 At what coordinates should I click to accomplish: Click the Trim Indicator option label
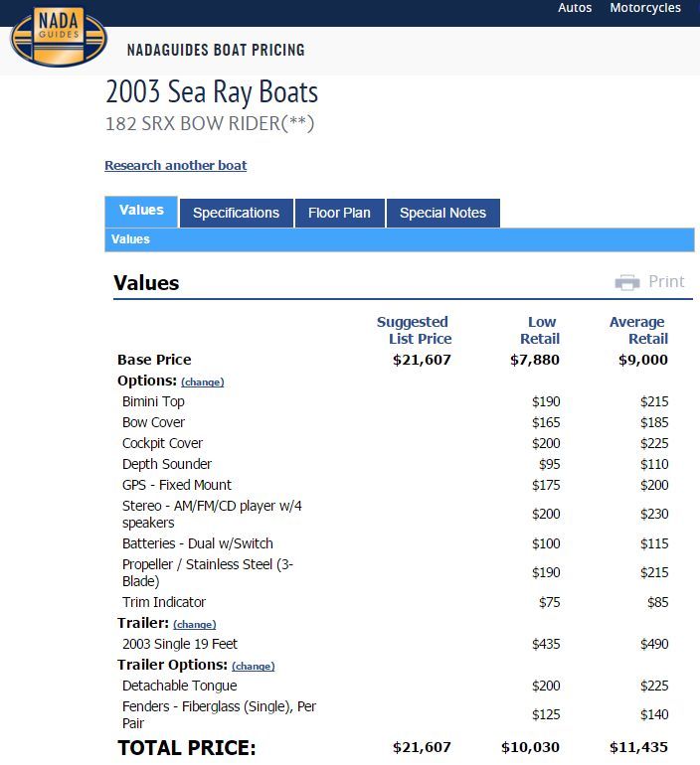(164, 602)
